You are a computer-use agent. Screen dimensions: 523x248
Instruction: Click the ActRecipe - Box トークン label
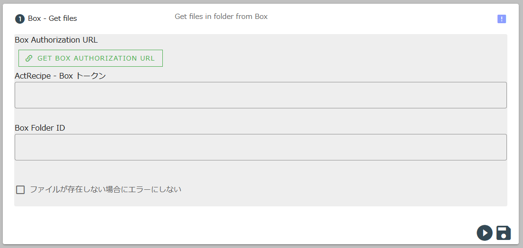[61, 76]
